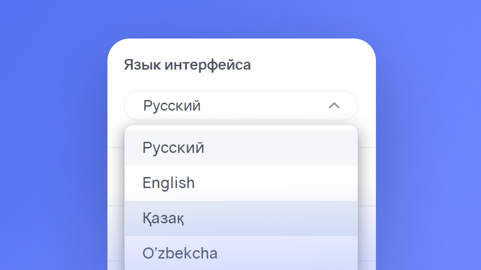Click the selected value text in the language field
Screen dimensions: 481x270
coord(172,106)
